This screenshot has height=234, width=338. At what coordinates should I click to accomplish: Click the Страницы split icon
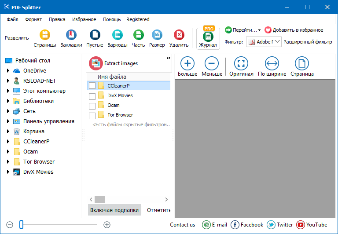pyautogui.click(x=45, y=35)
